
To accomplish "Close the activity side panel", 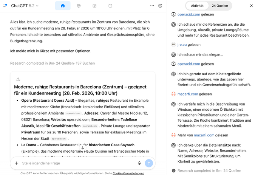I will pos(251,6).
